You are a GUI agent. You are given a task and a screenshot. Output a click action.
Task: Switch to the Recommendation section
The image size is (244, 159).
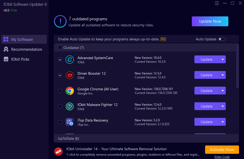(26, 49)
